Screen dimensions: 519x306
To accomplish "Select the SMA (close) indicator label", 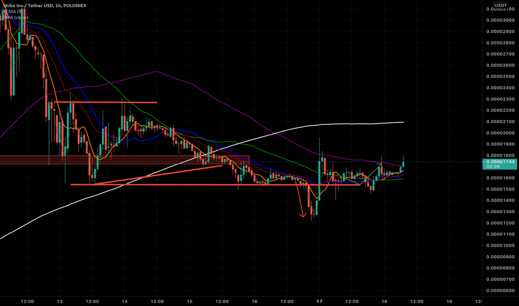I will point(15,18).
